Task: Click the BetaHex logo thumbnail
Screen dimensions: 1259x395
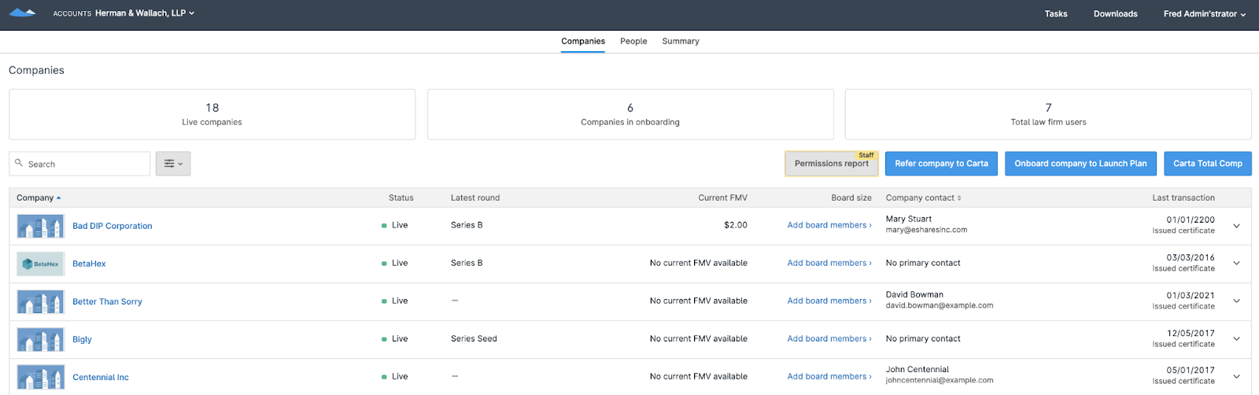Action: pyautogui.click(x=40, y=264)
